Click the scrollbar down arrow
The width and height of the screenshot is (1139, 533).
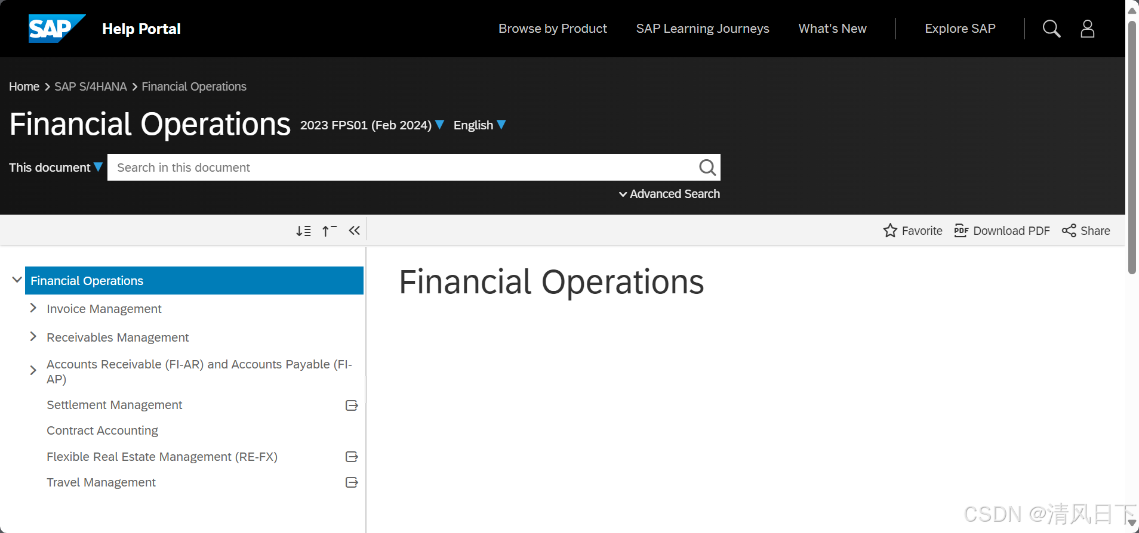click(1132, 523)
